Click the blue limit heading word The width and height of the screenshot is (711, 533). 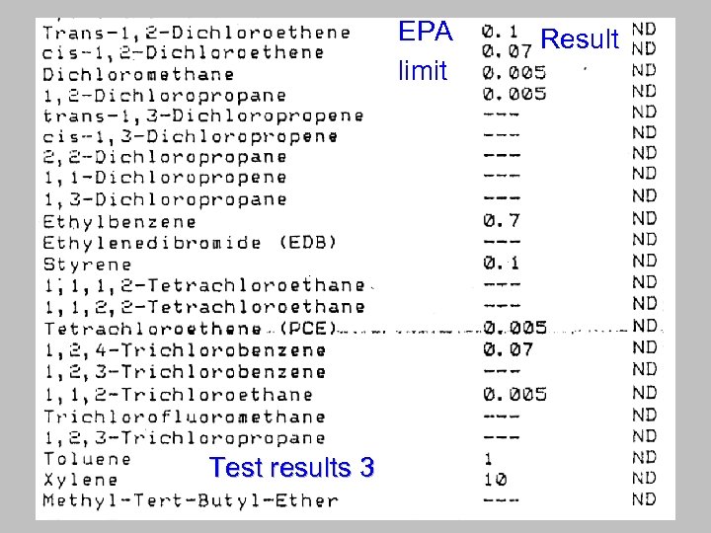[423, 71]
